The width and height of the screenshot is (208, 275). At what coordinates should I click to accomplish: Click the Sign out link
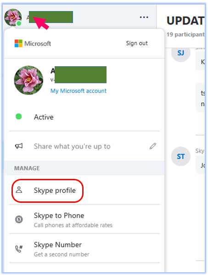click(x=137, y=43)
